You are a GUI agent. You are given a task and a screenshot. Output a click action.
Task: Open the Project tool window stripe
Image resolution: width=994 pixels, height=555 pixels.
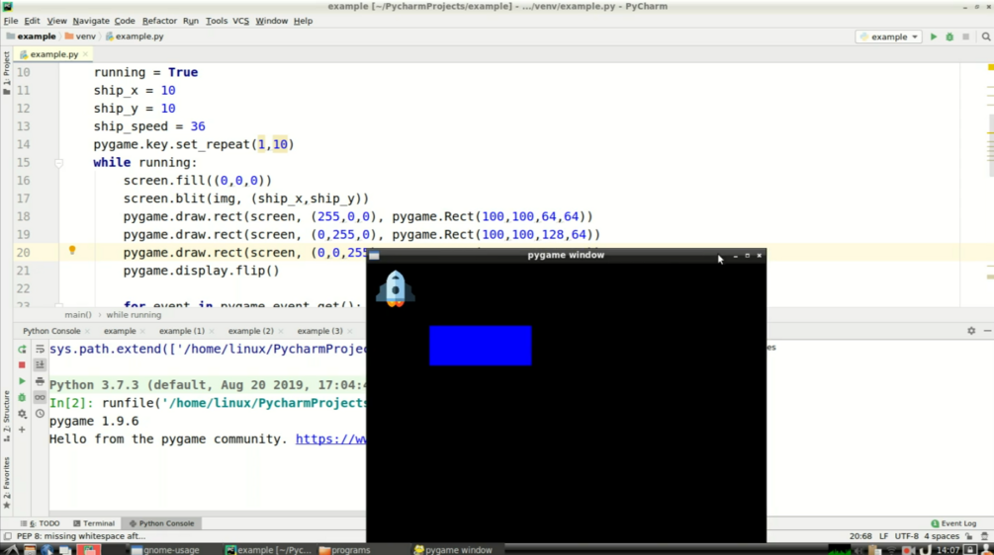coord(6,73)
